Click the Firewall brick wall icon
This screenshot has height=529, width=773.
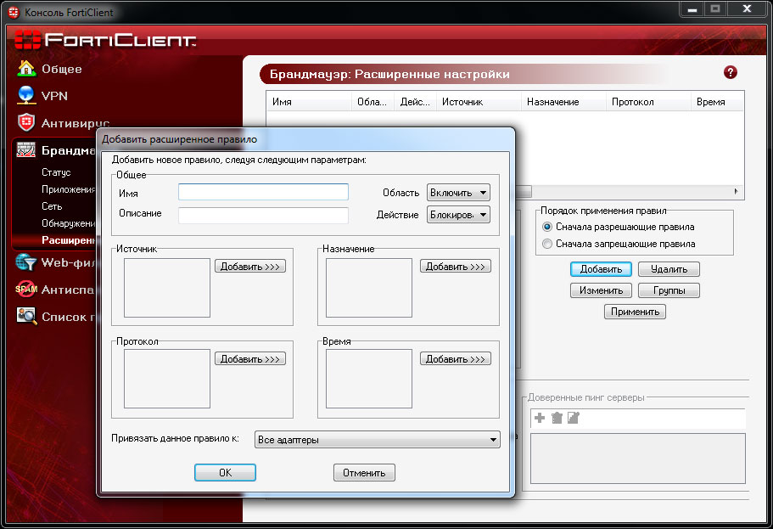point(26,149)
